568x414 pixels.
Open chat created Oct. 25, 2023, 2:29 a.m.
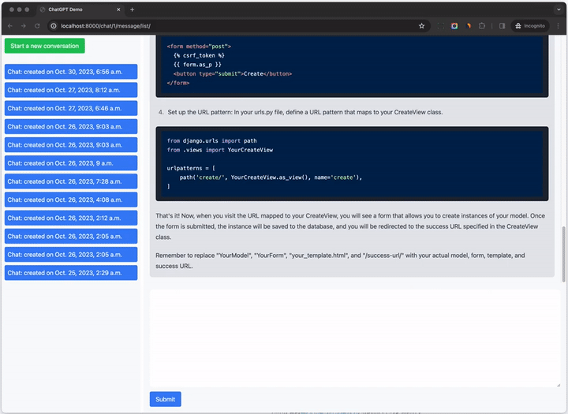coord(71,273)
